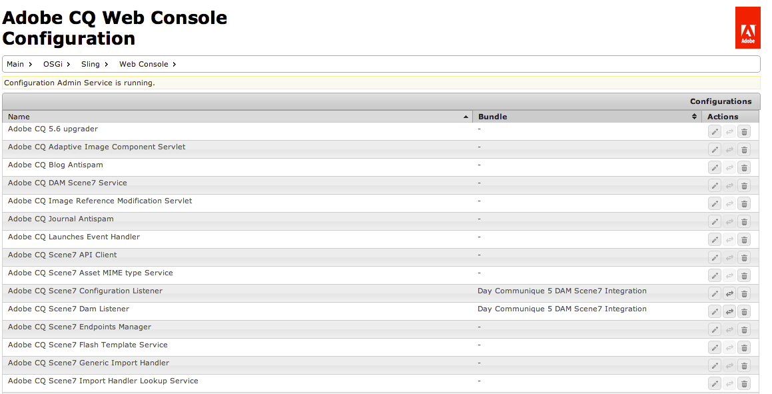Unbind Scene7 Dam Listener from its bundle
772x394 pixels.
click(729, 312)
